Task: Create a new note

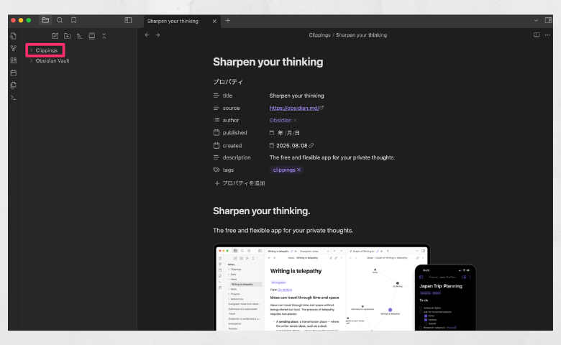Action: pos(55,36)
